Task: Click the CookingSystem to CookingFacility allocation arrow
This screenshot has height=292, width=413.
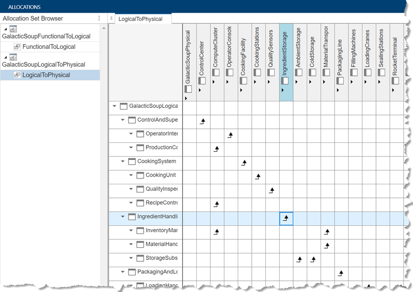Action: point(244,163)
